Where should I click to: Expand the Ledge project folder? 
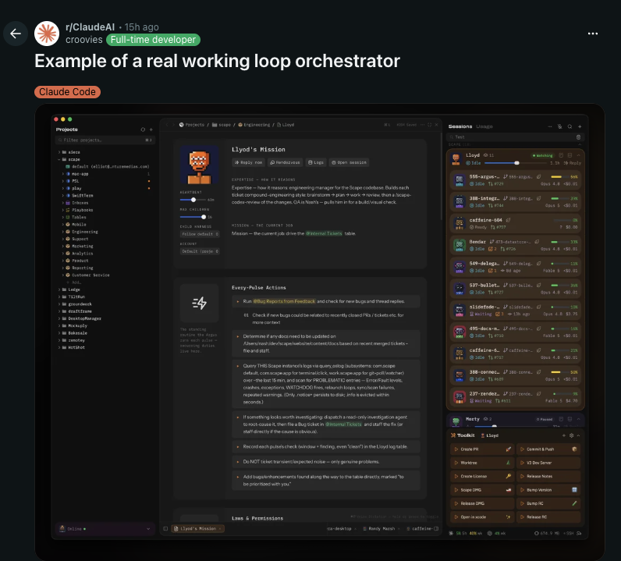click(59, 289)
